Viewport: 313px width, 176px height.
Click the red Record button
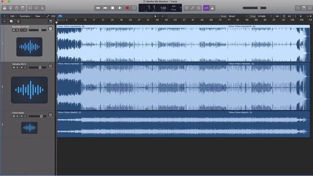pos(127,8)
